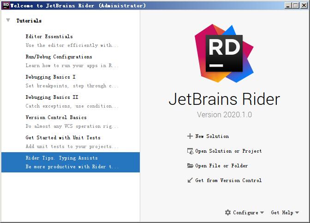Close the Welcome to JetBrains Rider window

304,6
